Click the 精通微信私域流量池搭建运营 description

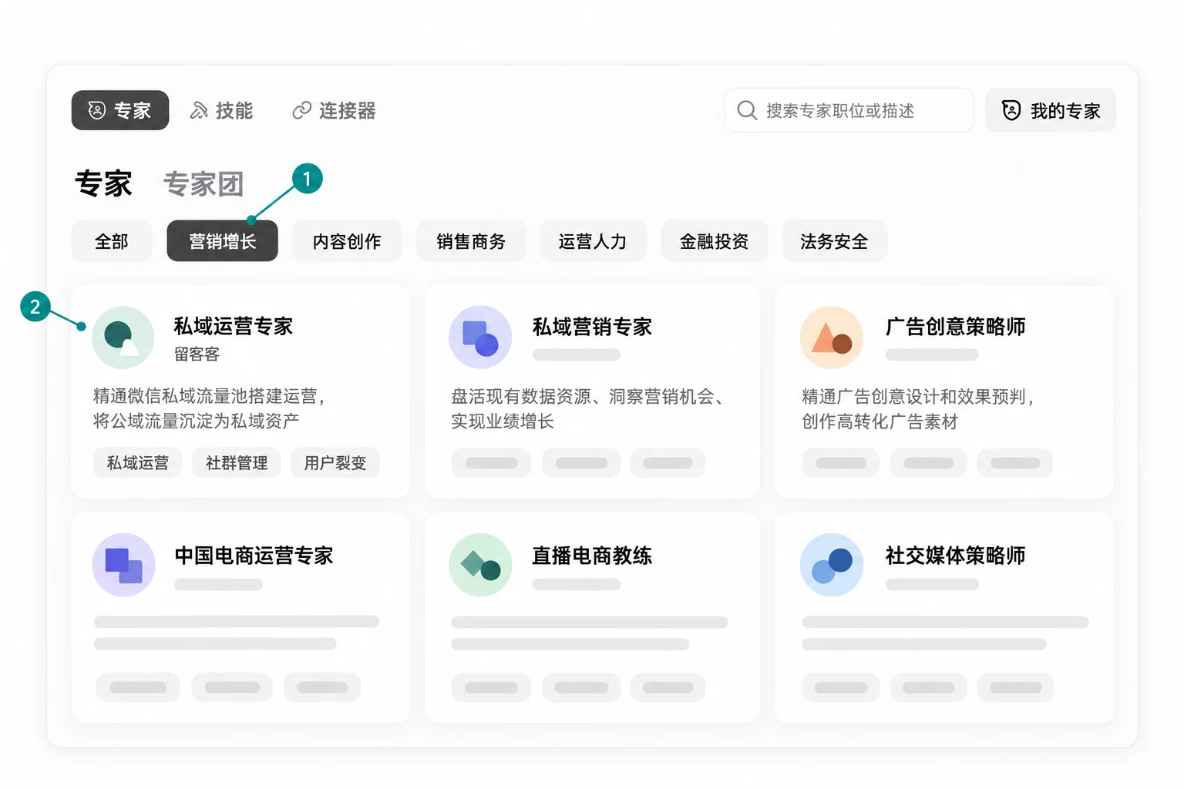pyautogui.click(x=209, y=408)
